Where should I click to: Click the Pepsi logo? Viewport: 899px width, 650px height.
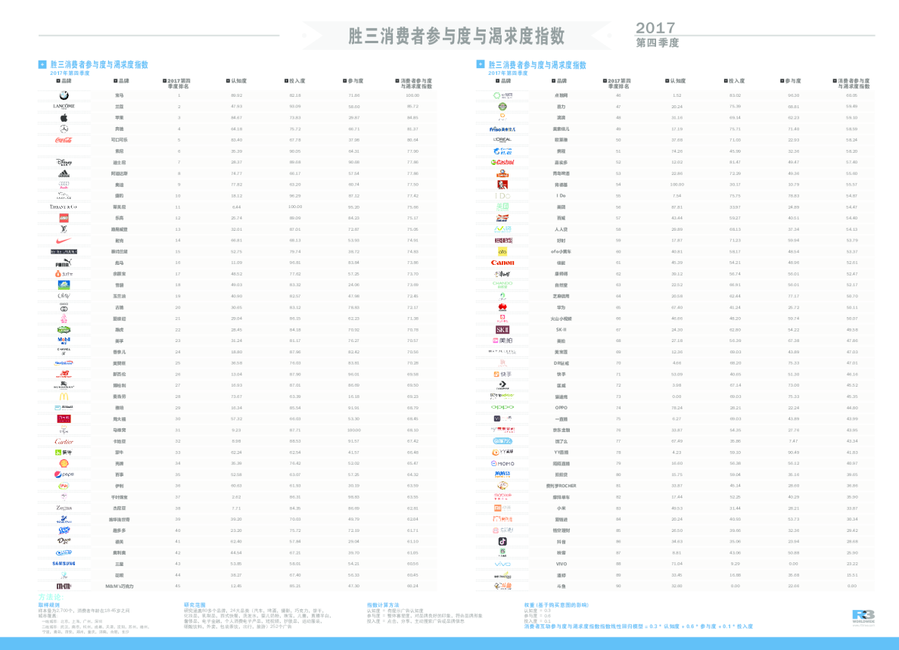coord(64,474)
